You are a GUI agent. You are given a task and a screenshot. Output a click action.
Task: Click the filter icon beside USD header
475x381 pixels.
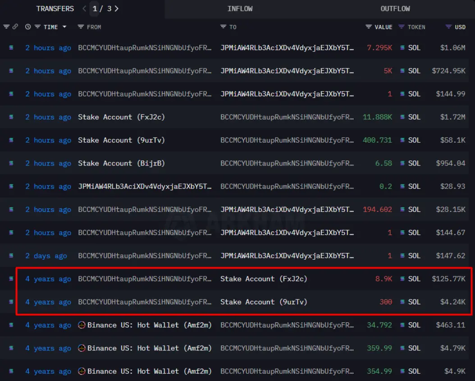coord(448,27)
